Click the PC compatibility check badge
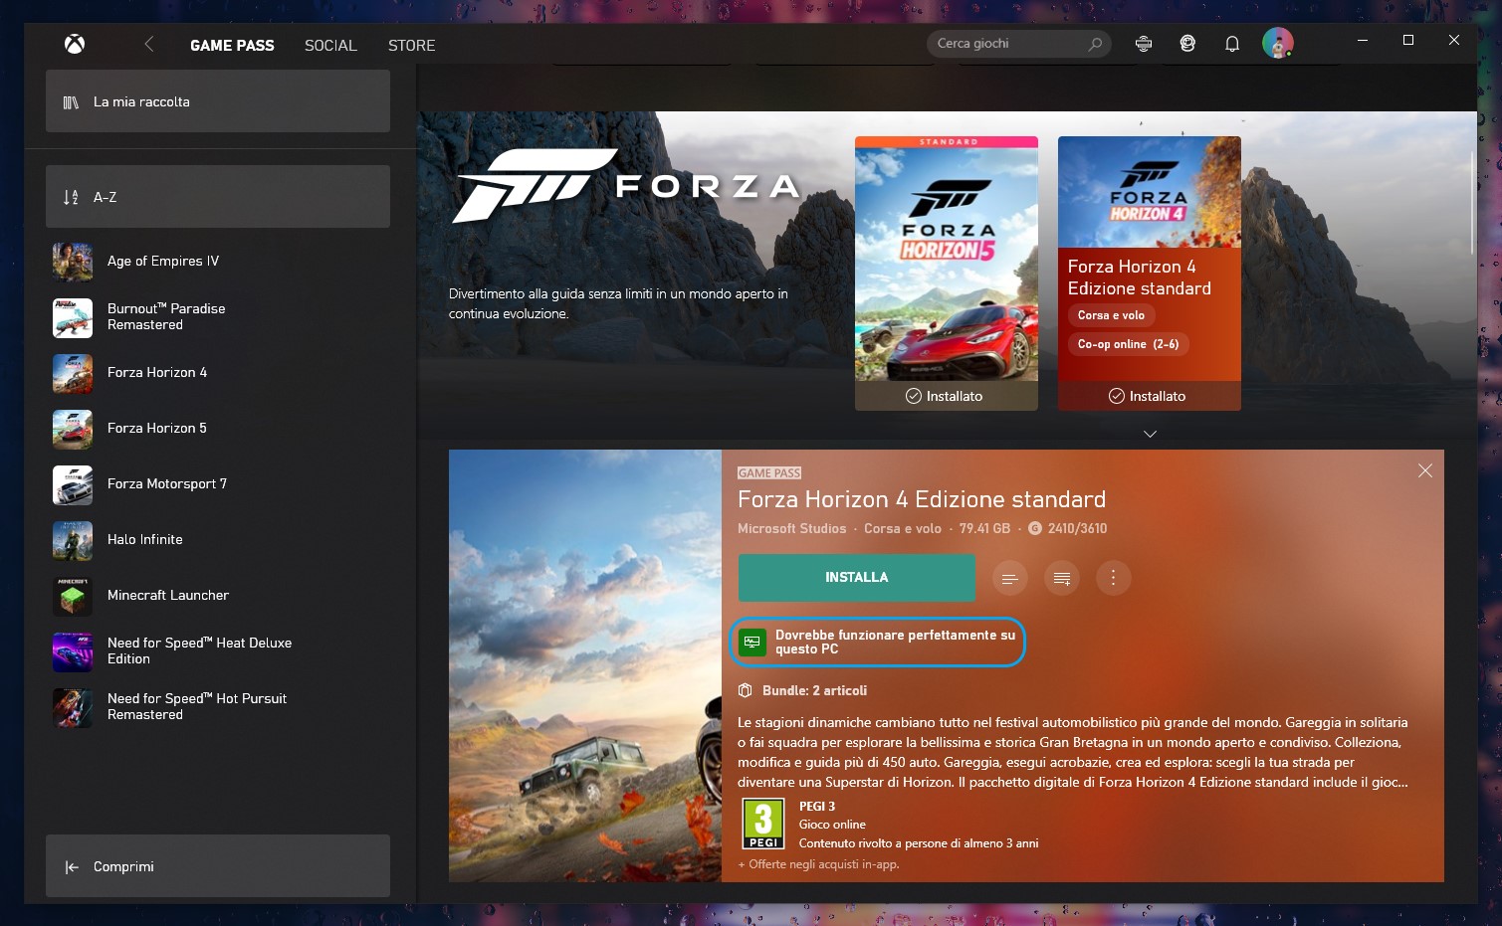The width and height of the screenshot is (1502, 926). (x=878, y=643)
